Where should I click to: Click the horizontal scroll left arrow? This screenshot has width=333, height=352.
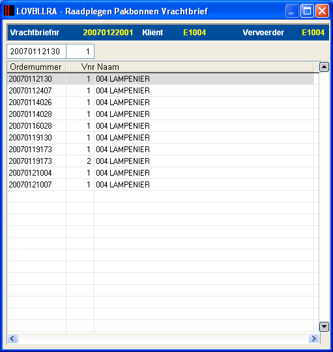tap(12, 338)
